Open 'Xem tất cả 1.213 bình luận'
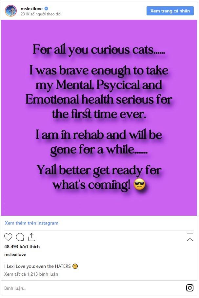This screenshot has width=199, height=298. tap(31, 274)
